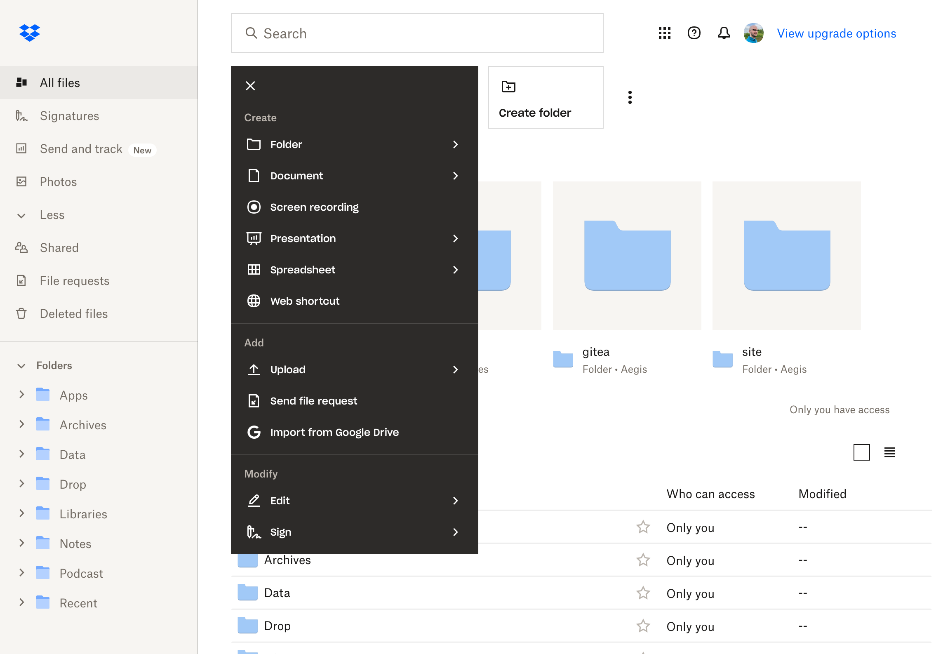The height and width of the screenshot is (654, 936).
Task: Click the Spreadsheet grid icon in menu
Action: coord(254,270)
